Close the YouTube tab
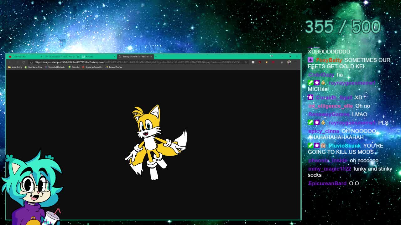 click(41, 57)
